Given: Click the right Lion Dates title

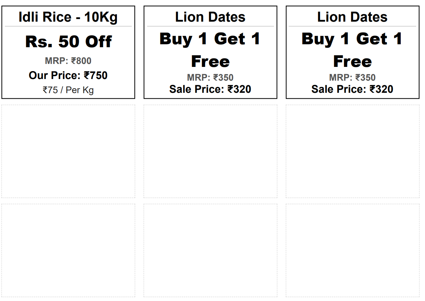Looking at the screenshot, I should point(352,17).
